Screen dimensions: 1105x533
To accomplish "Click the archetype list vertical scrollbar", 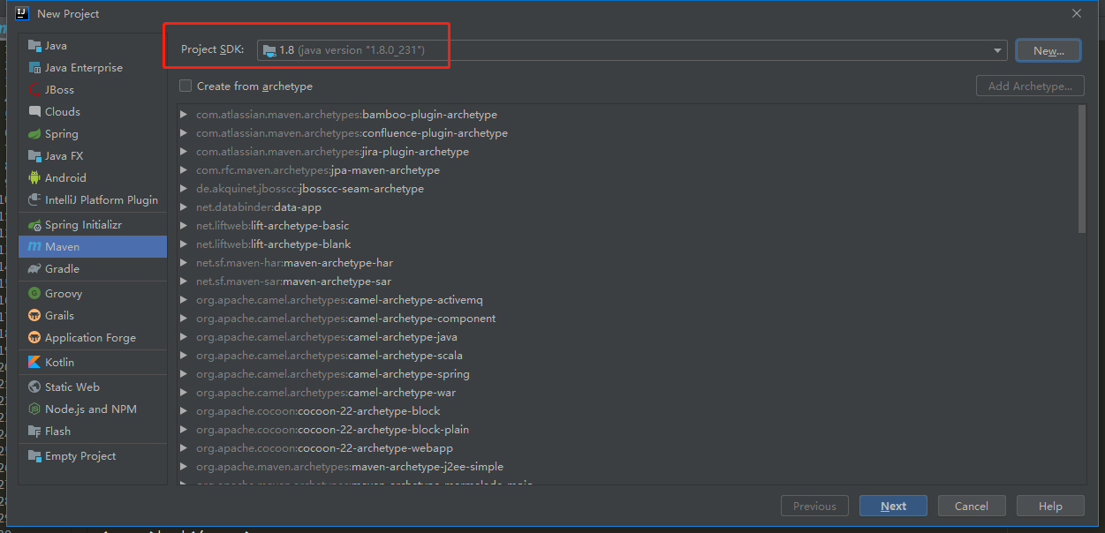I will [1082, 169].
